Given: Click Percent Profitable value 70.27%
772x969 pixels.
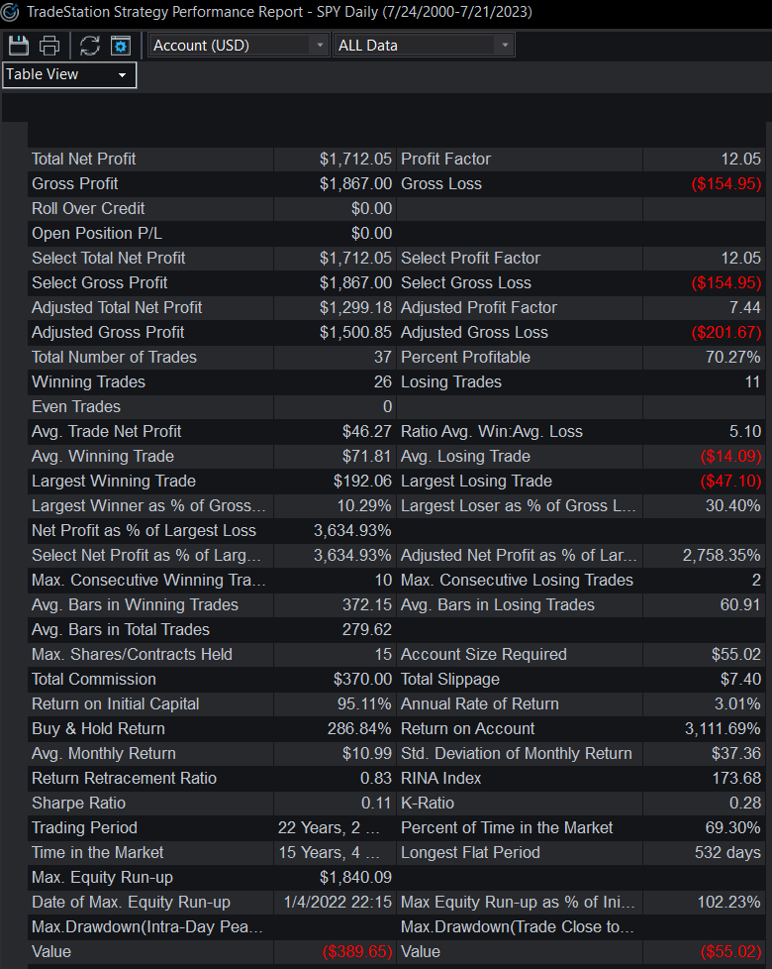Looking at the screenshot, I should point(733,357).
